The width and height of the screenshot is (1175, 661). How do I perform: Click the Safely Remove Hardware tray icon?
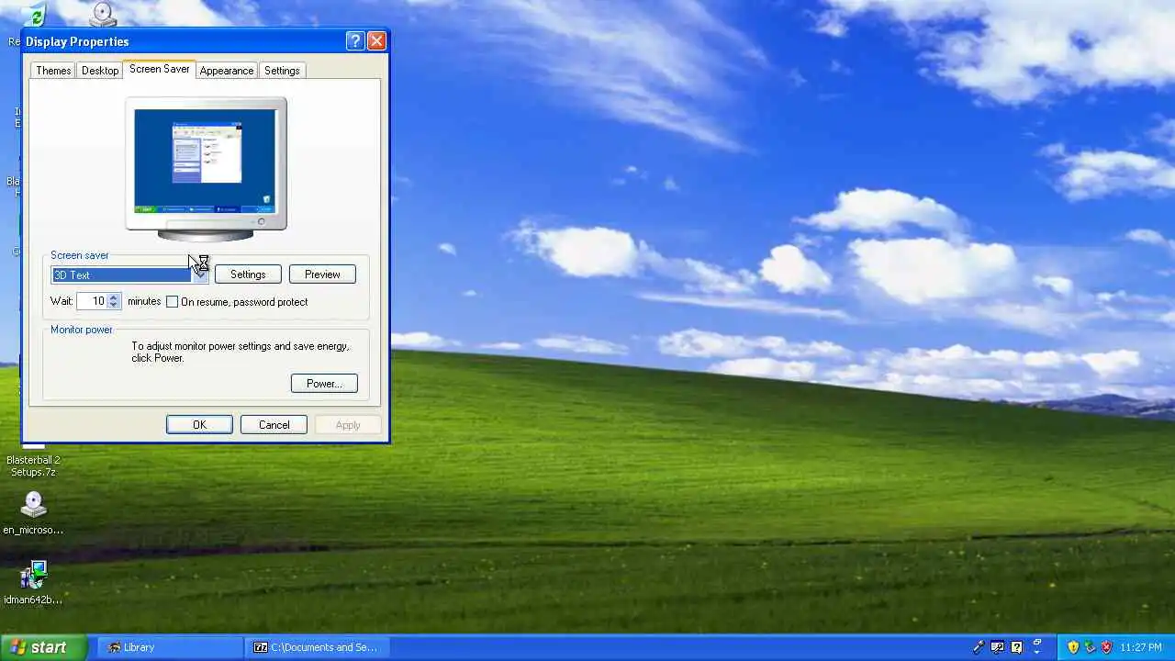point(1090,647)
